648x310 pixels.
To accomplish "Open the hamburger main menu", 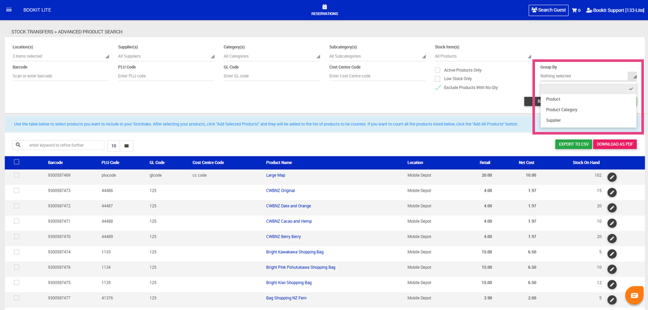I will (x=9, y=10).
